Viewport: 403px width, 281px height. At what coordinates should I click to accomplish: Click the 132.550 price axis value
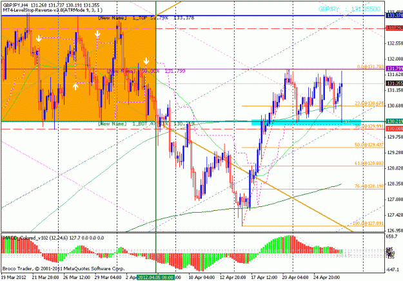tap(395, 43)
